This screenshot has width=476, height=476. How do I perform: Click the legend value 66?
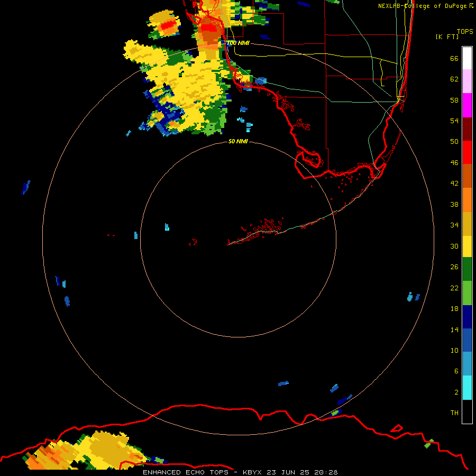coord(454,58)
